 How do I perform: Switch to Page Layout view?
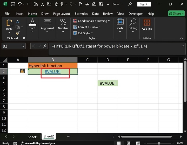coord(128,143)
